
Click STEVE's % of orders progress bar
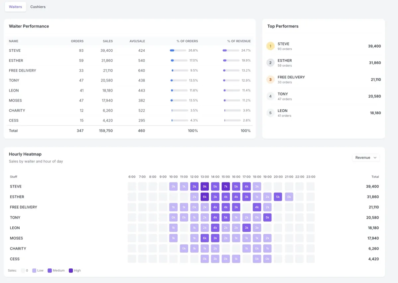[x=177, y=50]
